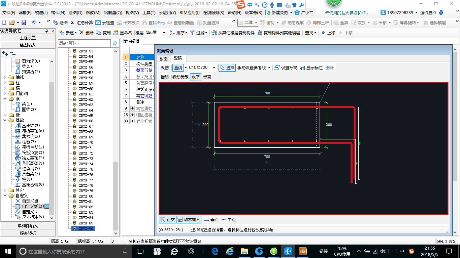460x258 pixels.
Task: Click the search magnifier in component search
Action: pyautogui.click(x=115, y=43)
